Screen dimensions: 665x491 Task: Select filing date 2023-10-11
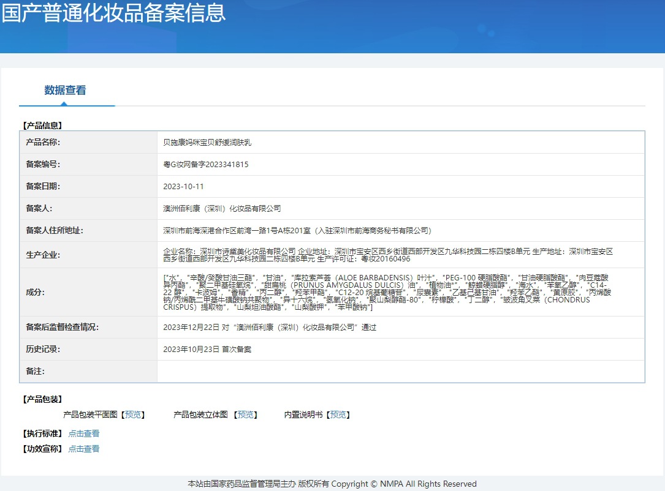coord(183,186)
